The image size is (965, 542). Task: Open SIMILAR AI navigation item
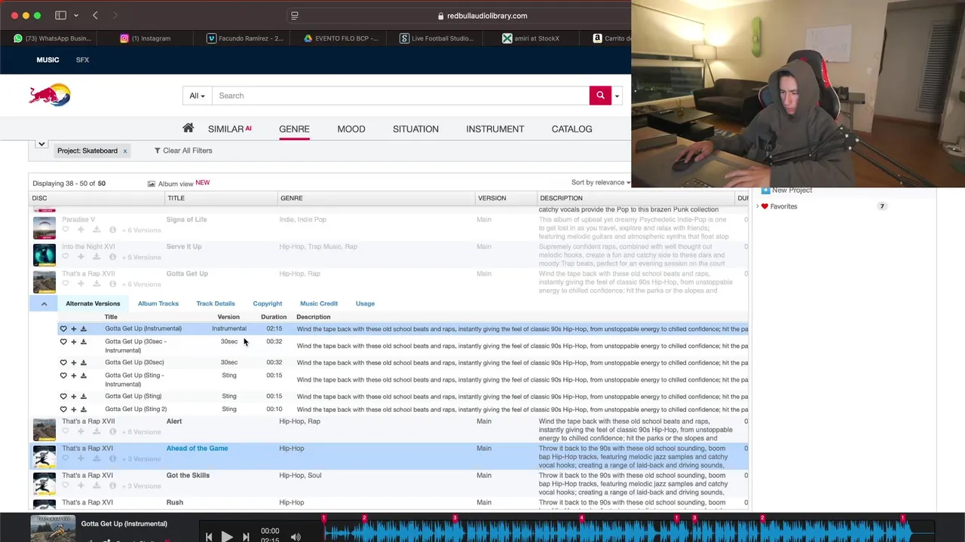coord(229,129)
